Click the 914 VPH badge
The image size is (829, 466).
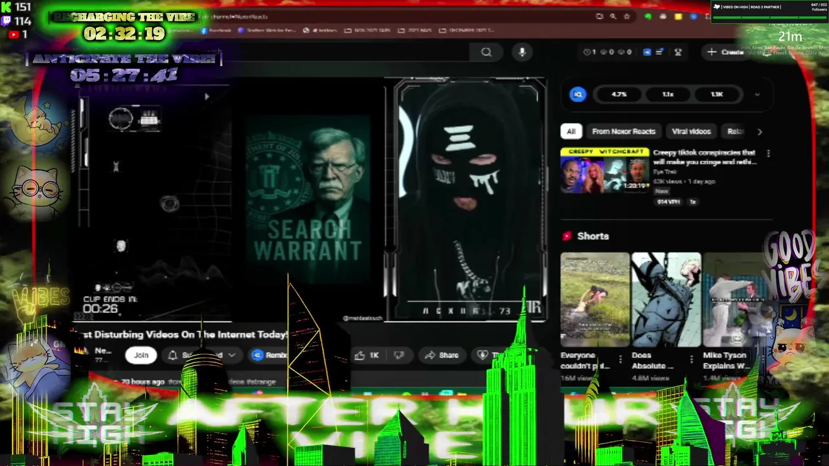pyautogui.click(x=668, y=202)
